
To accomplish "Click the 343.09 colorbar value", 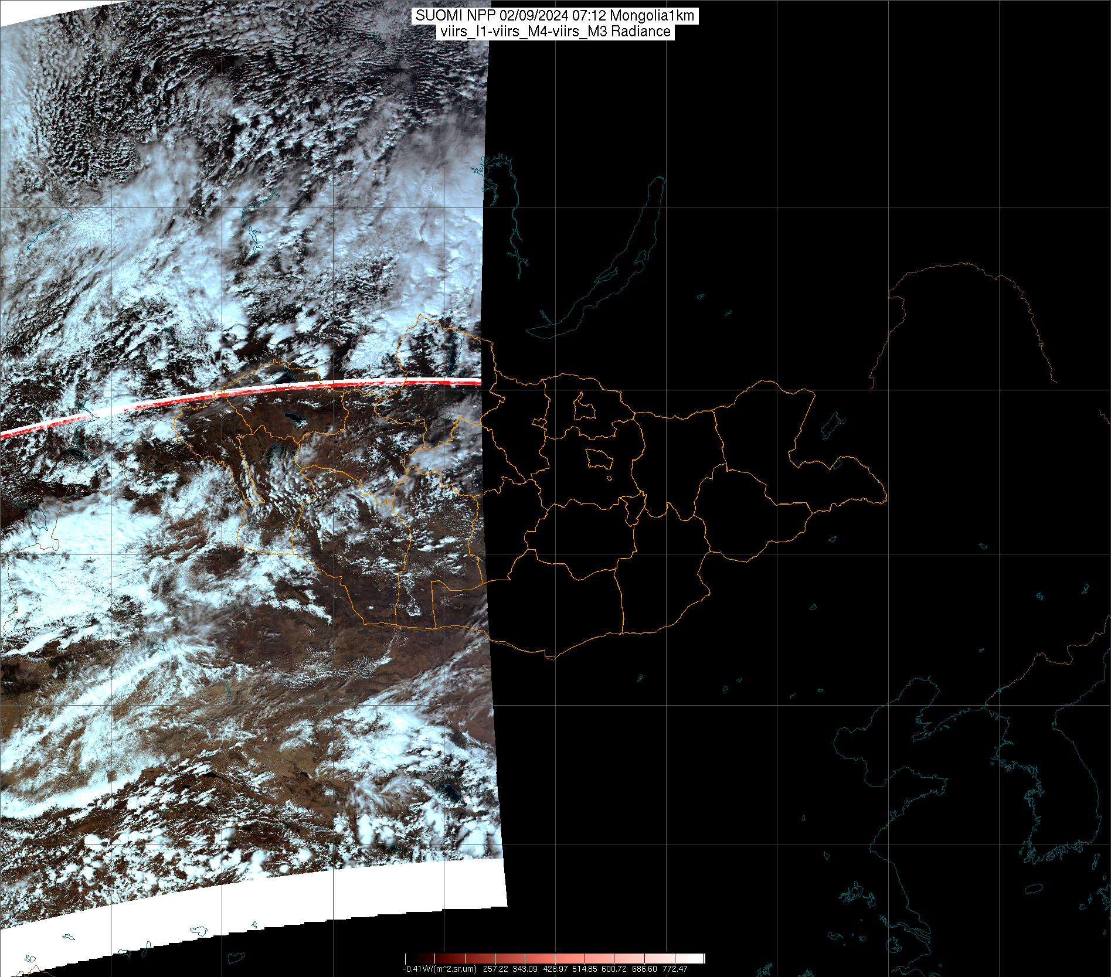I will pyautogui.click(x=525, y=969).
